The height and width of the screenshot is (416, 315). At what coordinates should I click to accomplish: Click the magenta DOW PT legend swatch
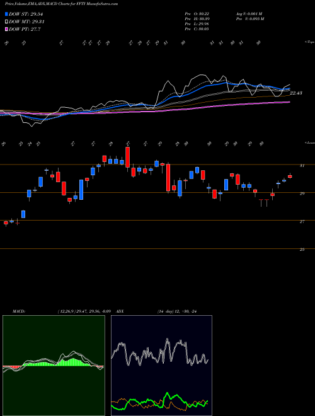click(x=7, y=29)
